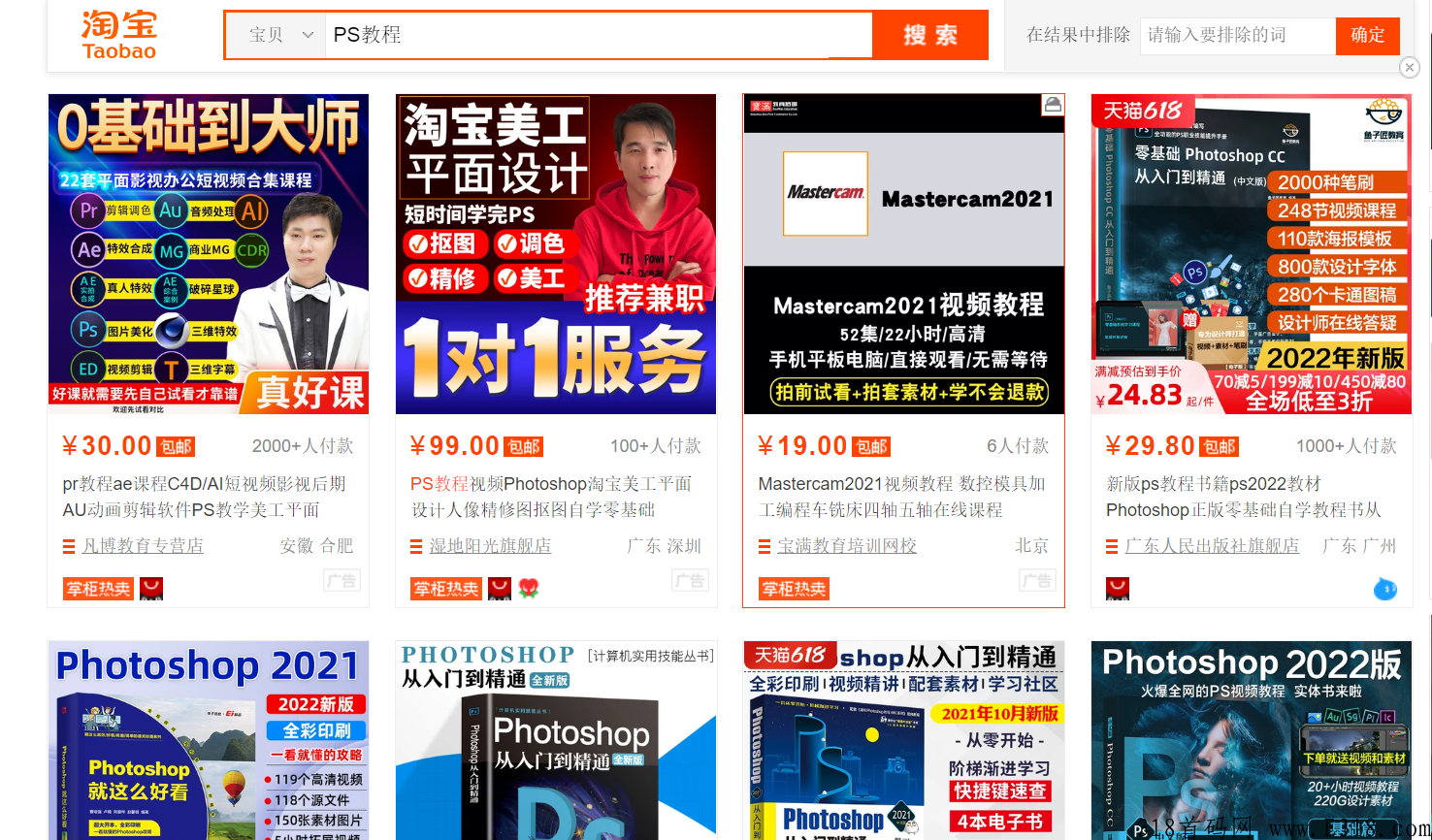Open the pr教程ae课程C4D product title link
Image resolution: width=1432 pixels, height=840 pixels.
click(205, 497)
